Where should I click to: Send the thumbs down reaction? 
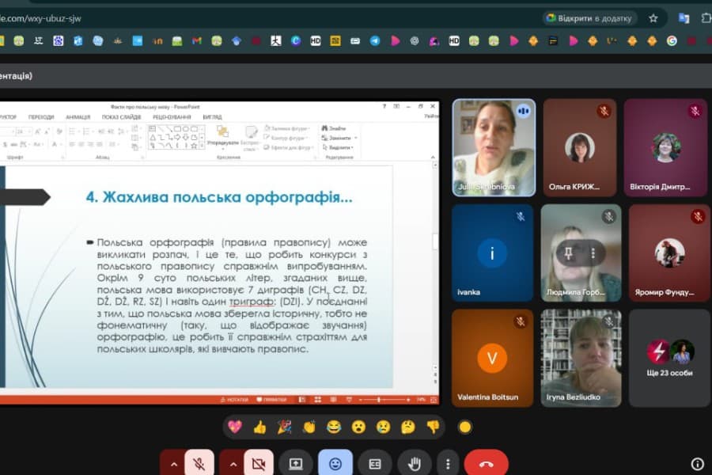(x=433, y=427)
